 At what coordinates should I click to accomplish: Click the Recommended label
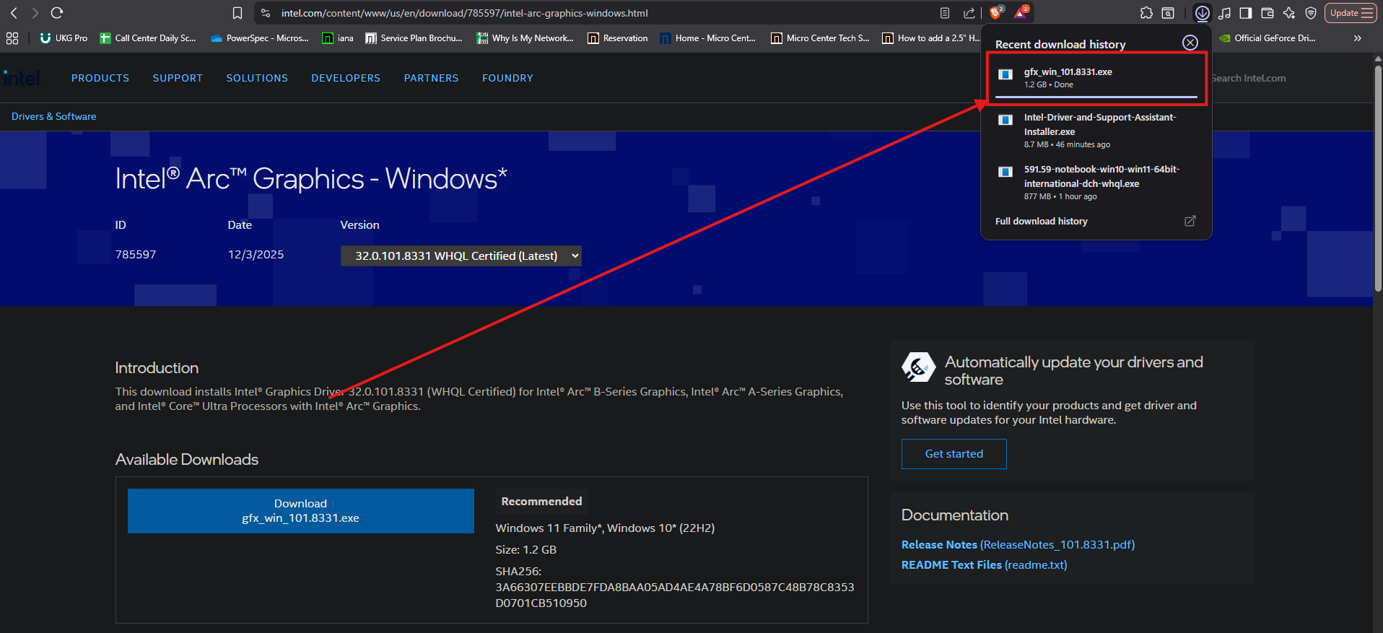pyautogui.click(x=541, y=502)
